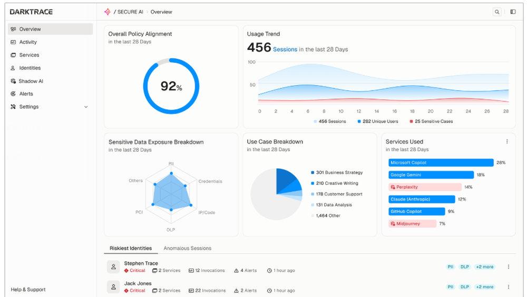The height and width of the screenshot is (297, 527).
Task: Click 178 Customer Support legend entry
Action: pyautogui.click(x=336, y=194)
